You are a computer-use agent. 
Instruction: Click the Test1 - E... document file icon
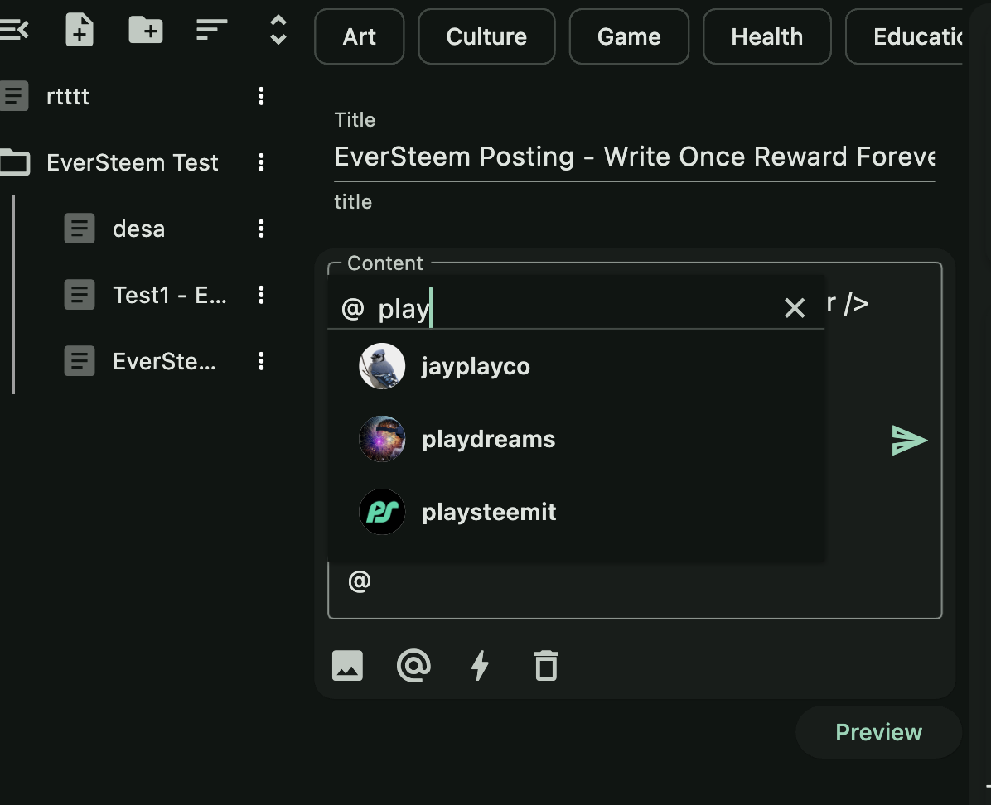coord(80,295)
